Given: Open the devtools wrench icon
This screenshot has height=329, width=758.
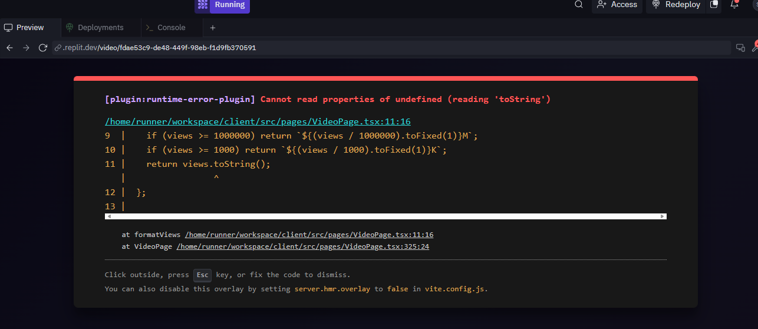Looking at the screenshot, I should pyautogui.click(x=755, y=47).
